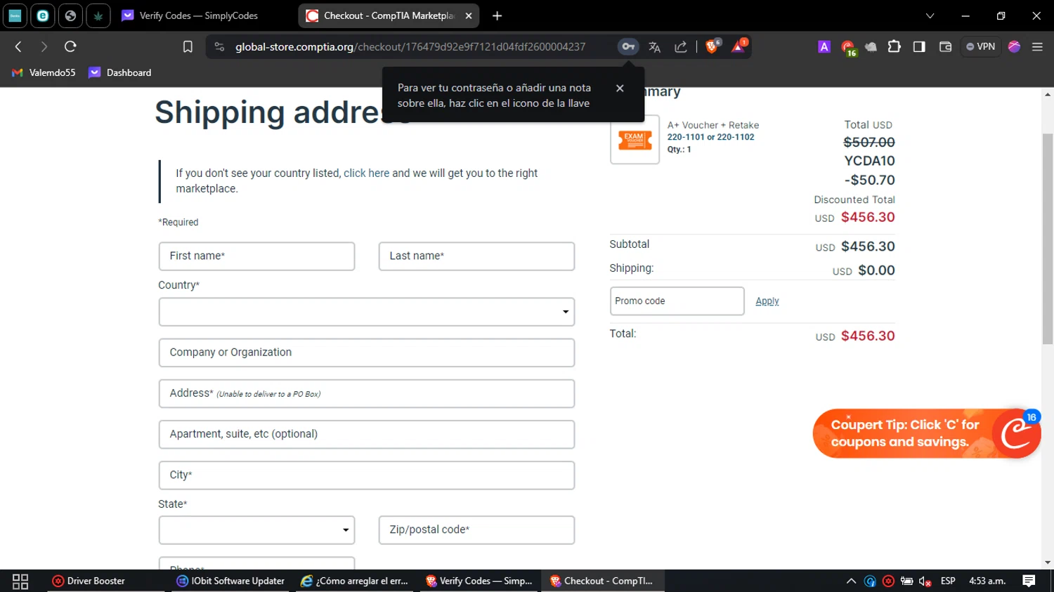Click the VPN button
Viewport: 1054px width, 592px height.
(x=980, y=46)
